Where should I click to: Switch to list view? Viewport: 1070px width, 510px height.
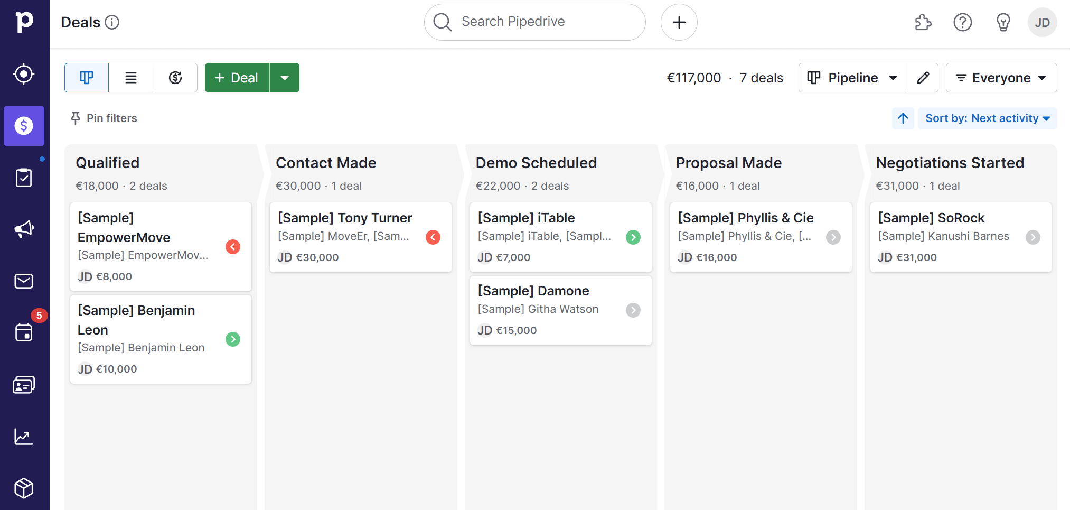(x=131, y=78)
